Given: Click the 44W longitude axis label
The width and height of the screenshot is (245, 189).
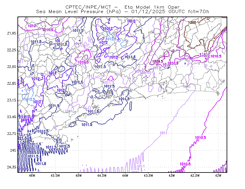Looking at the screenshot, I should 125,176.
